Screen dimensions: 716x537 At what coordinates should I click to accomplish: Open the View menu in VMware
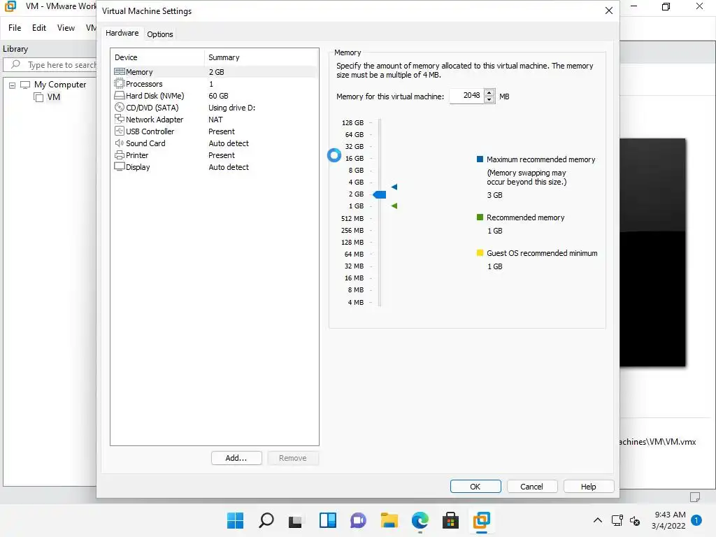66,28
